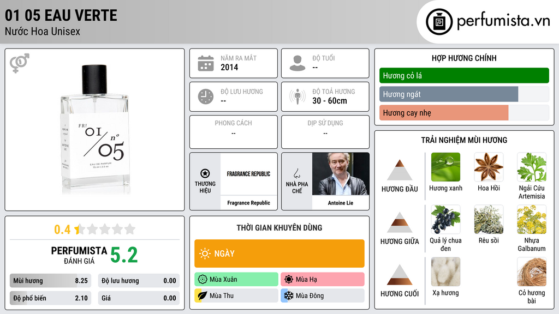Viewport: 559px width, 314px height.
Task: Click the Độ lưu hương 0.00 score bar
Action: point(139,281)
